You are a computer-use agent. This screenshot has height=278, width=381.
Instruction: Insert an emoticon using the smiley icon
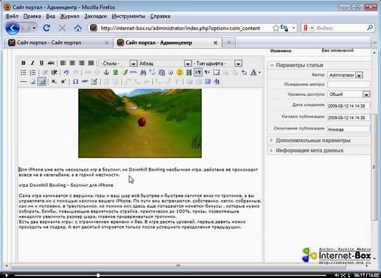click(180, 72)
